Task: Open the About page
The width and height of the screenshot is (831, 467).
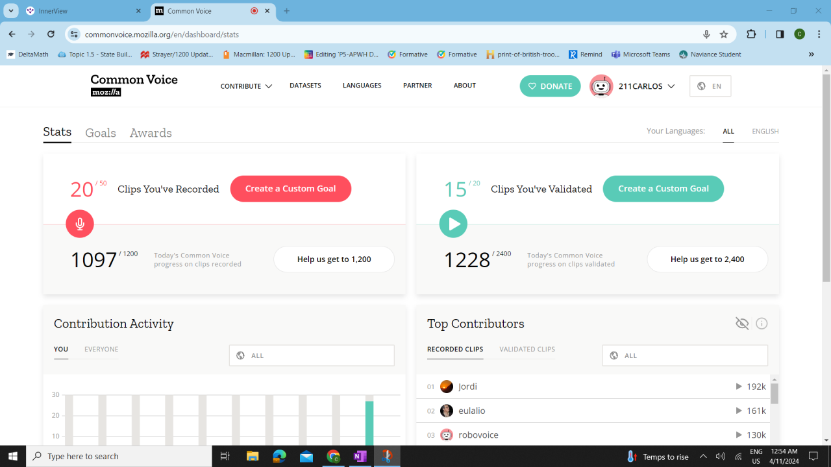Action: tap(465, 86)
